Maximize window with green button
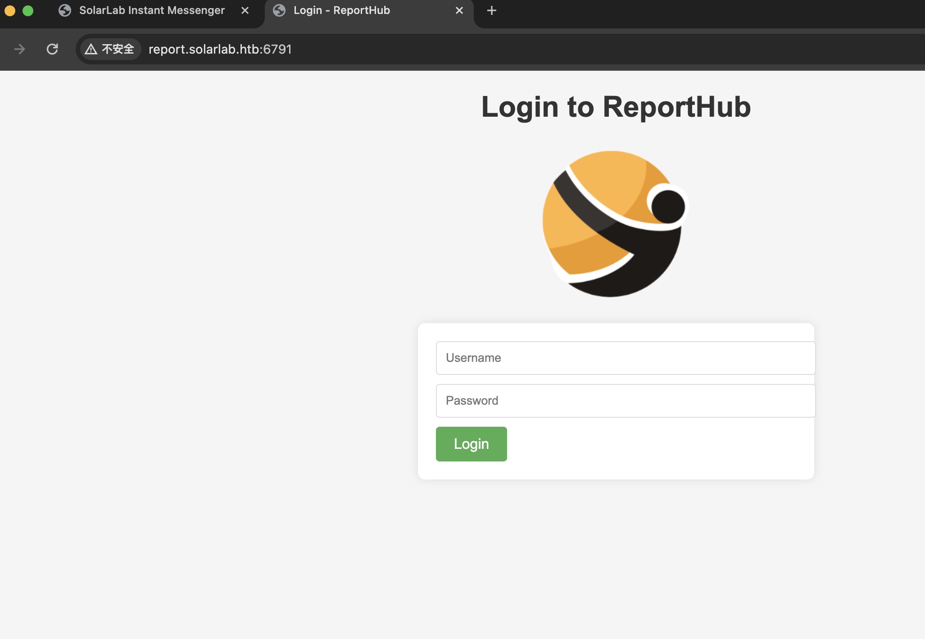 coord(28,10)
